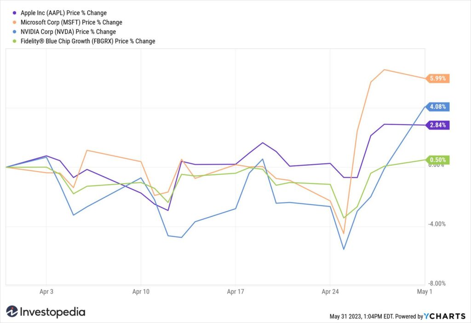Screen dimensions: 471x323
Task: Click the Apr 24 axis label
Action: pyautogui.click(x=330, y=291)
